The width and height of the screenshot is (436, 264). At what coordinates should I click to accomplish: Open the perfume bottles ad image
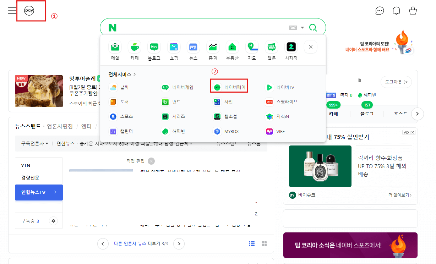coord(320,166)
